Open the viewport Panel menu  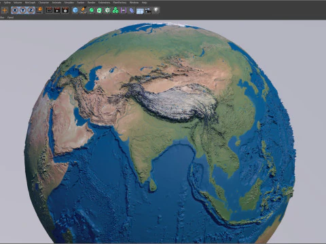tap(10, 18)
